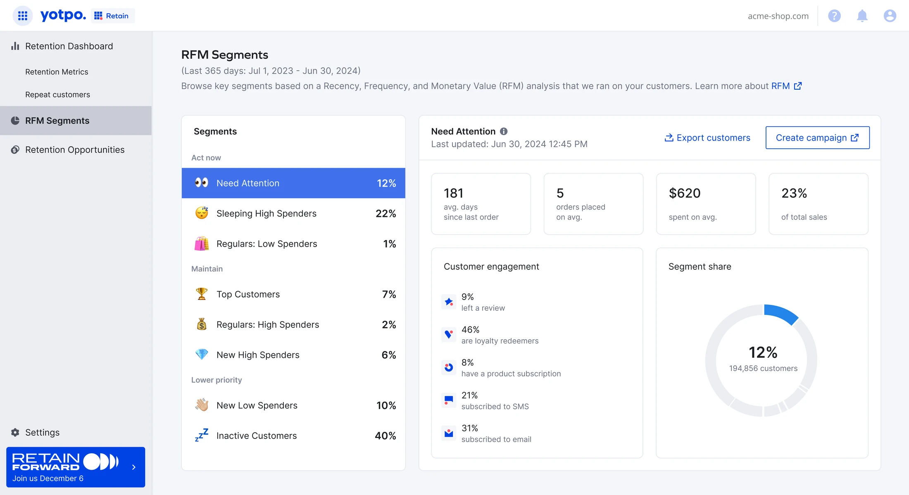This screenshot has width=909, height=495.
Task: Click the Need Attention info icon
Action: [x=504, y=131]
